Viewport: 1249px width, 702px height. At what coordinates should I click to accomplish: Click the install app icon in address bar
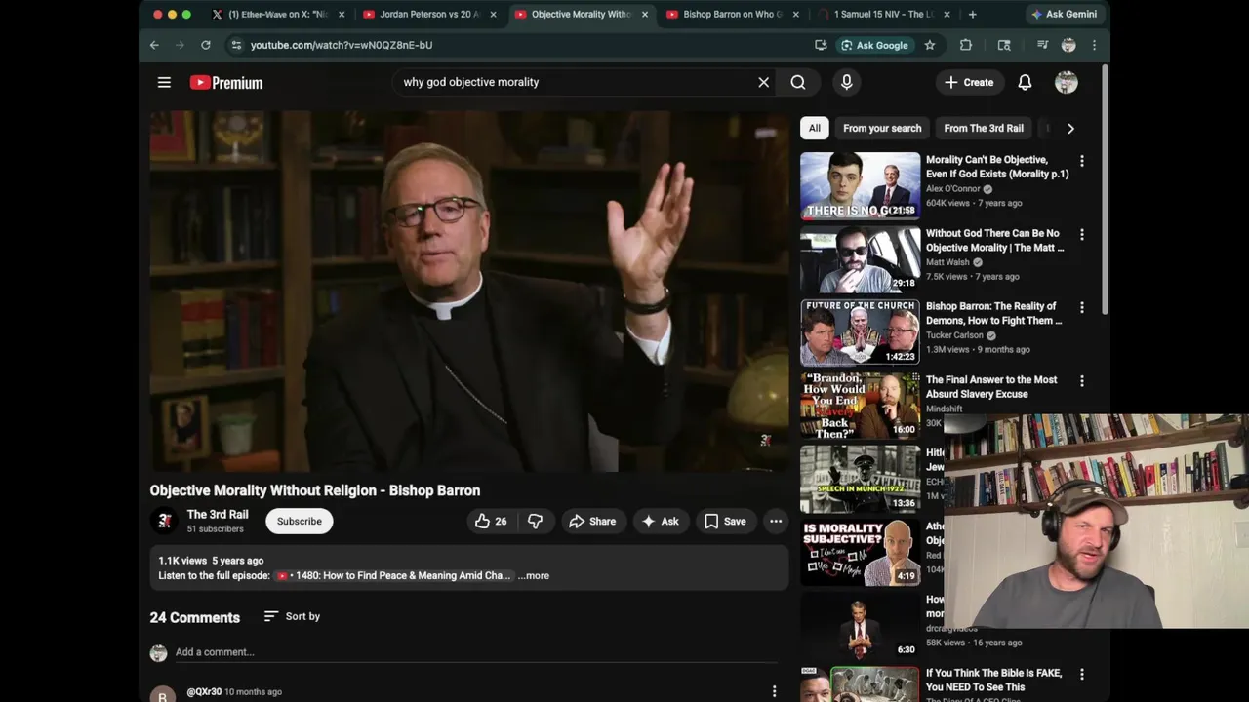821,45
